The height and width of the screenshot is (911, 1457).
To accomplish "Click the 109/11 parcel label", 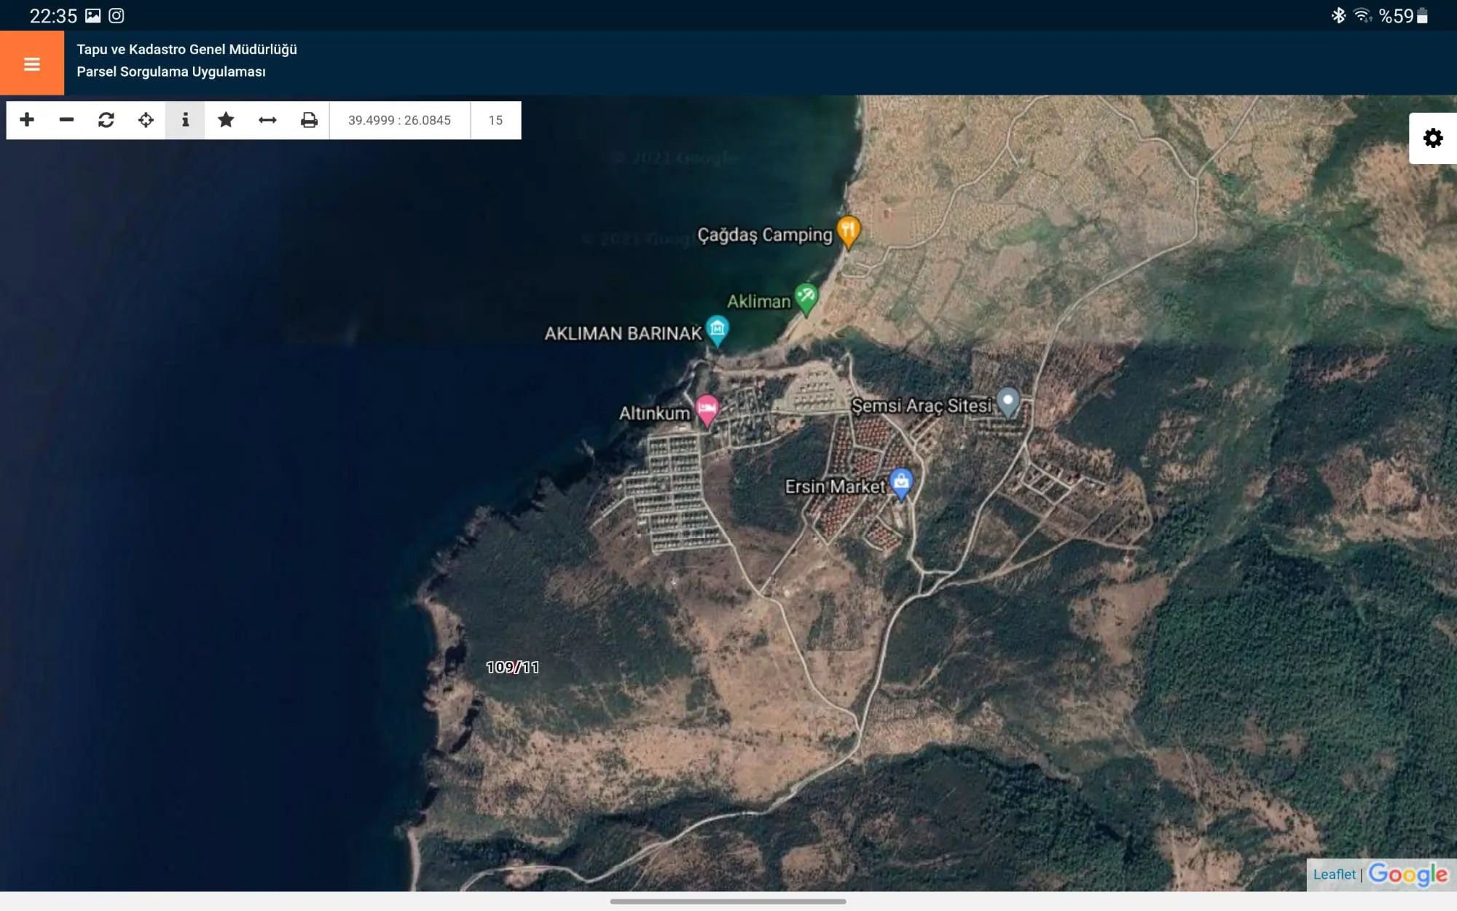I will point(513,667).
